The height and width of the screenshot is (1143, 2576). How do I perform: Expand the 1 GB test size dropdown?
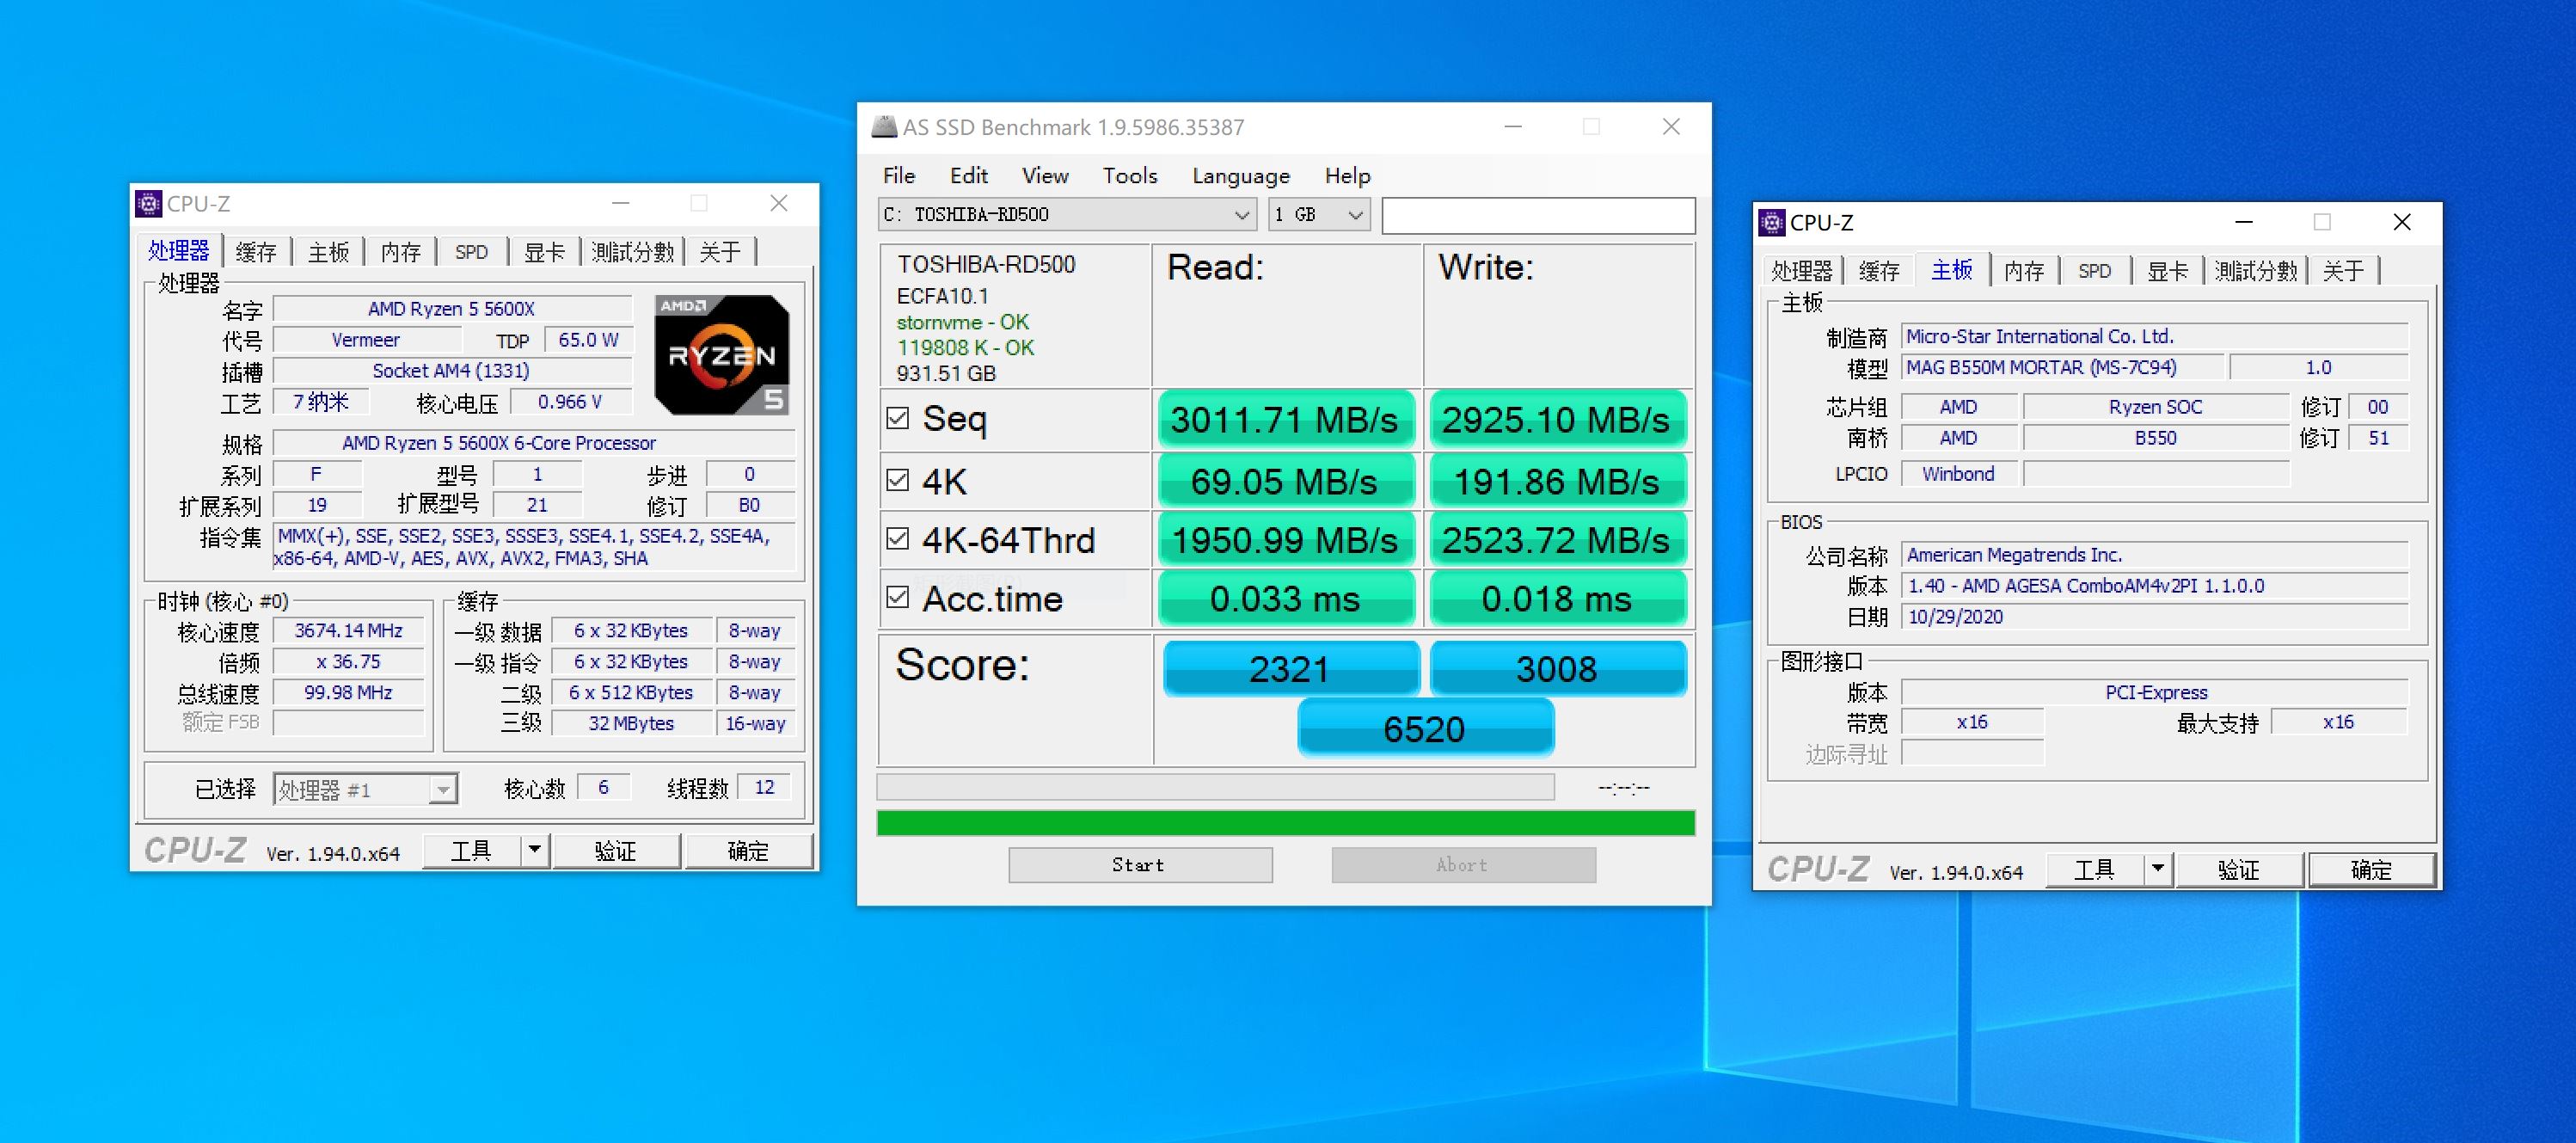(x=1355, y=215)
